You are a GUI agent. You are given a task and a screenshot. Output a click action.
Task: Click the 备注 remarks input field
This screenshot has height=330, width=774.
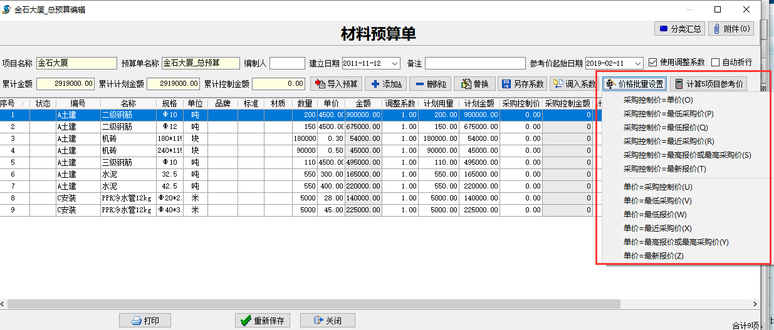coord(475,63)
